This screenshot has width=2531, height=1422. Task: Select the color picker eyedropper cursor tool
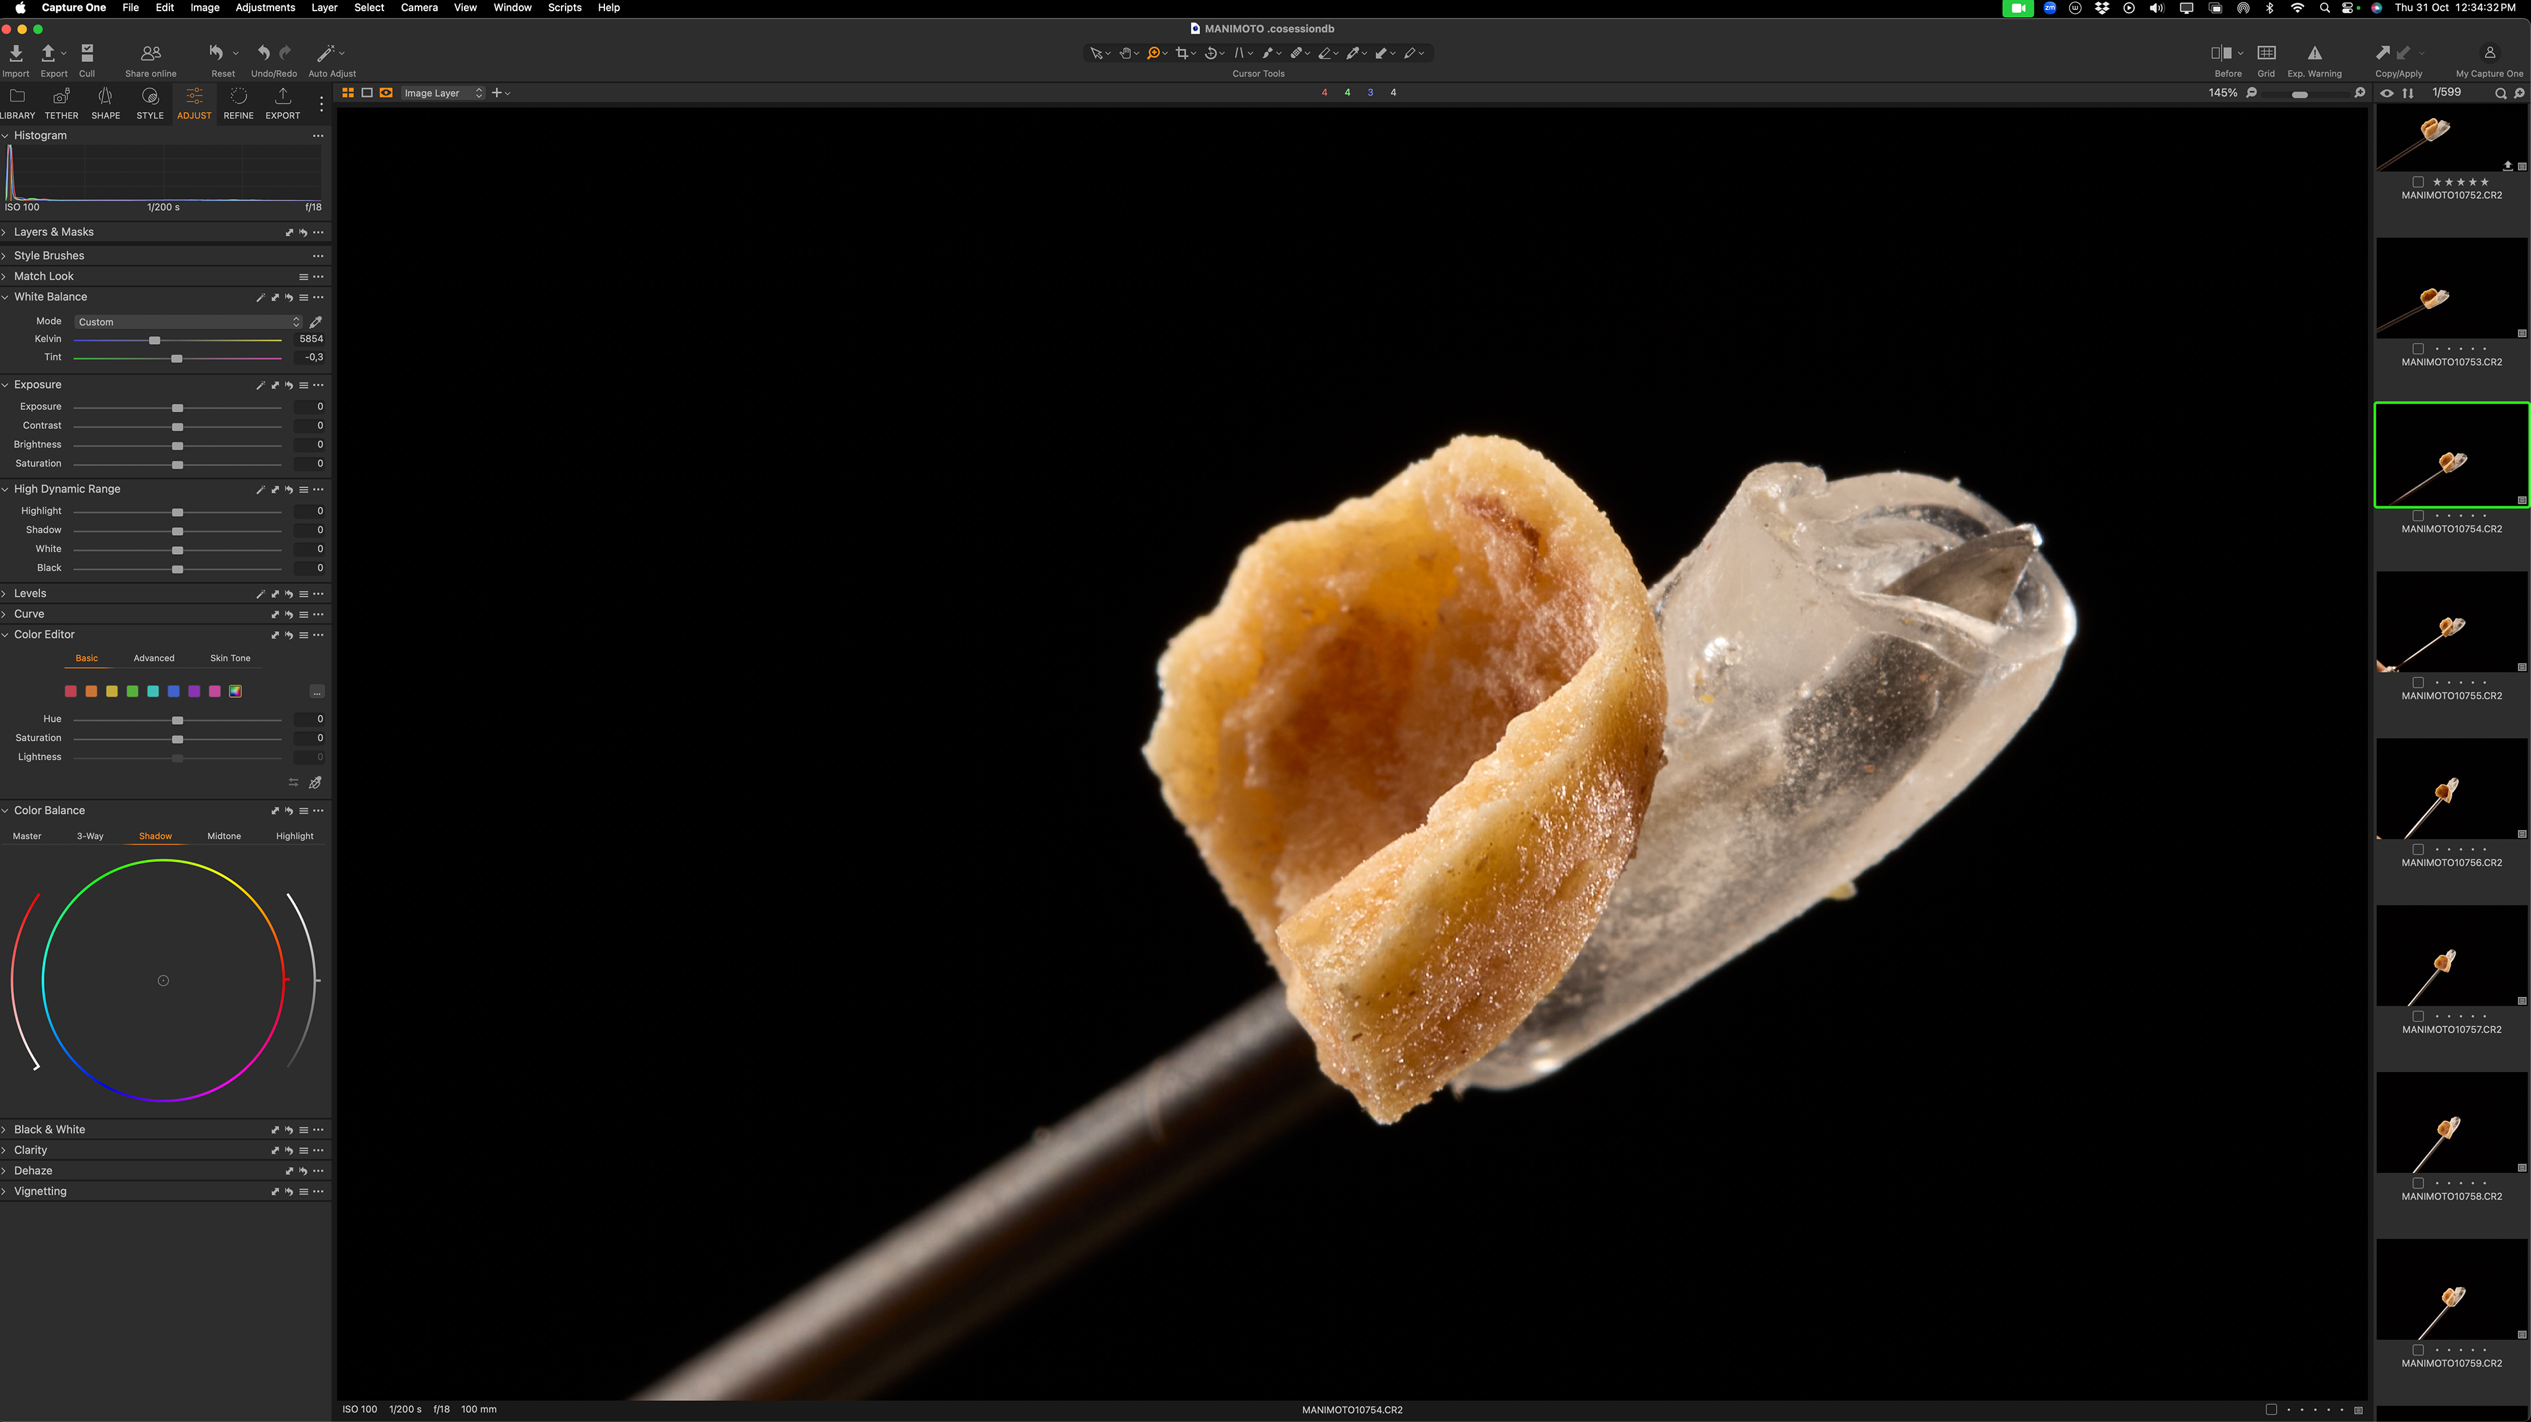click(1353, 53)
